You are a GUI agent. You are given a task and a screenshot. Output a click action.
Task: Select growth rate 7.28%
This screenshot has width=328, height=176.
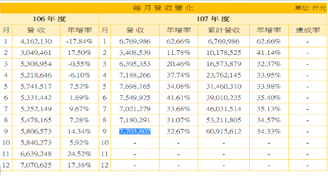coord(79,120)
